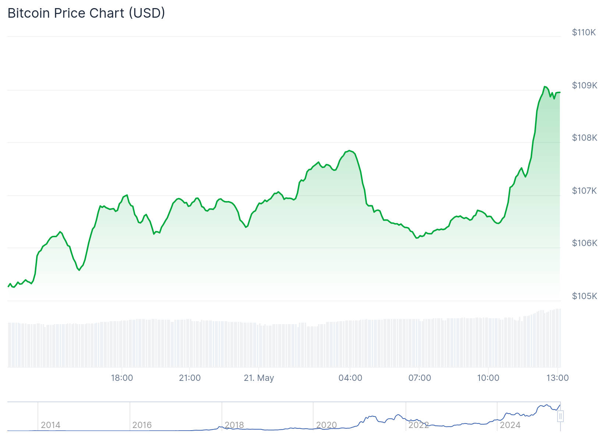Click the 10:00 time axis label

488,378
